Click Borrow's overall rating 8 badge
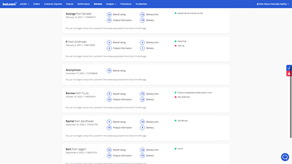The height and width of the screenshot is (164, 292). (x=109, y=94)
